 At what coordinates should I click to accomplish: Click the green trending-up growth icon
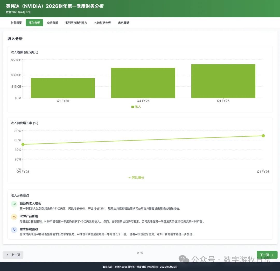[x=14, y=204]
